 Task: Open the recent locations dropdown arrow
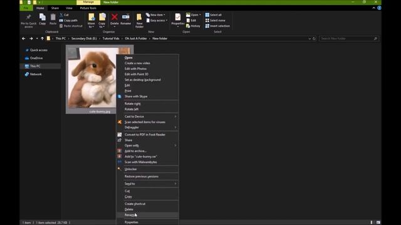37,39
